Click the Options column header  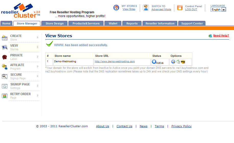click(x=176, y=56)
